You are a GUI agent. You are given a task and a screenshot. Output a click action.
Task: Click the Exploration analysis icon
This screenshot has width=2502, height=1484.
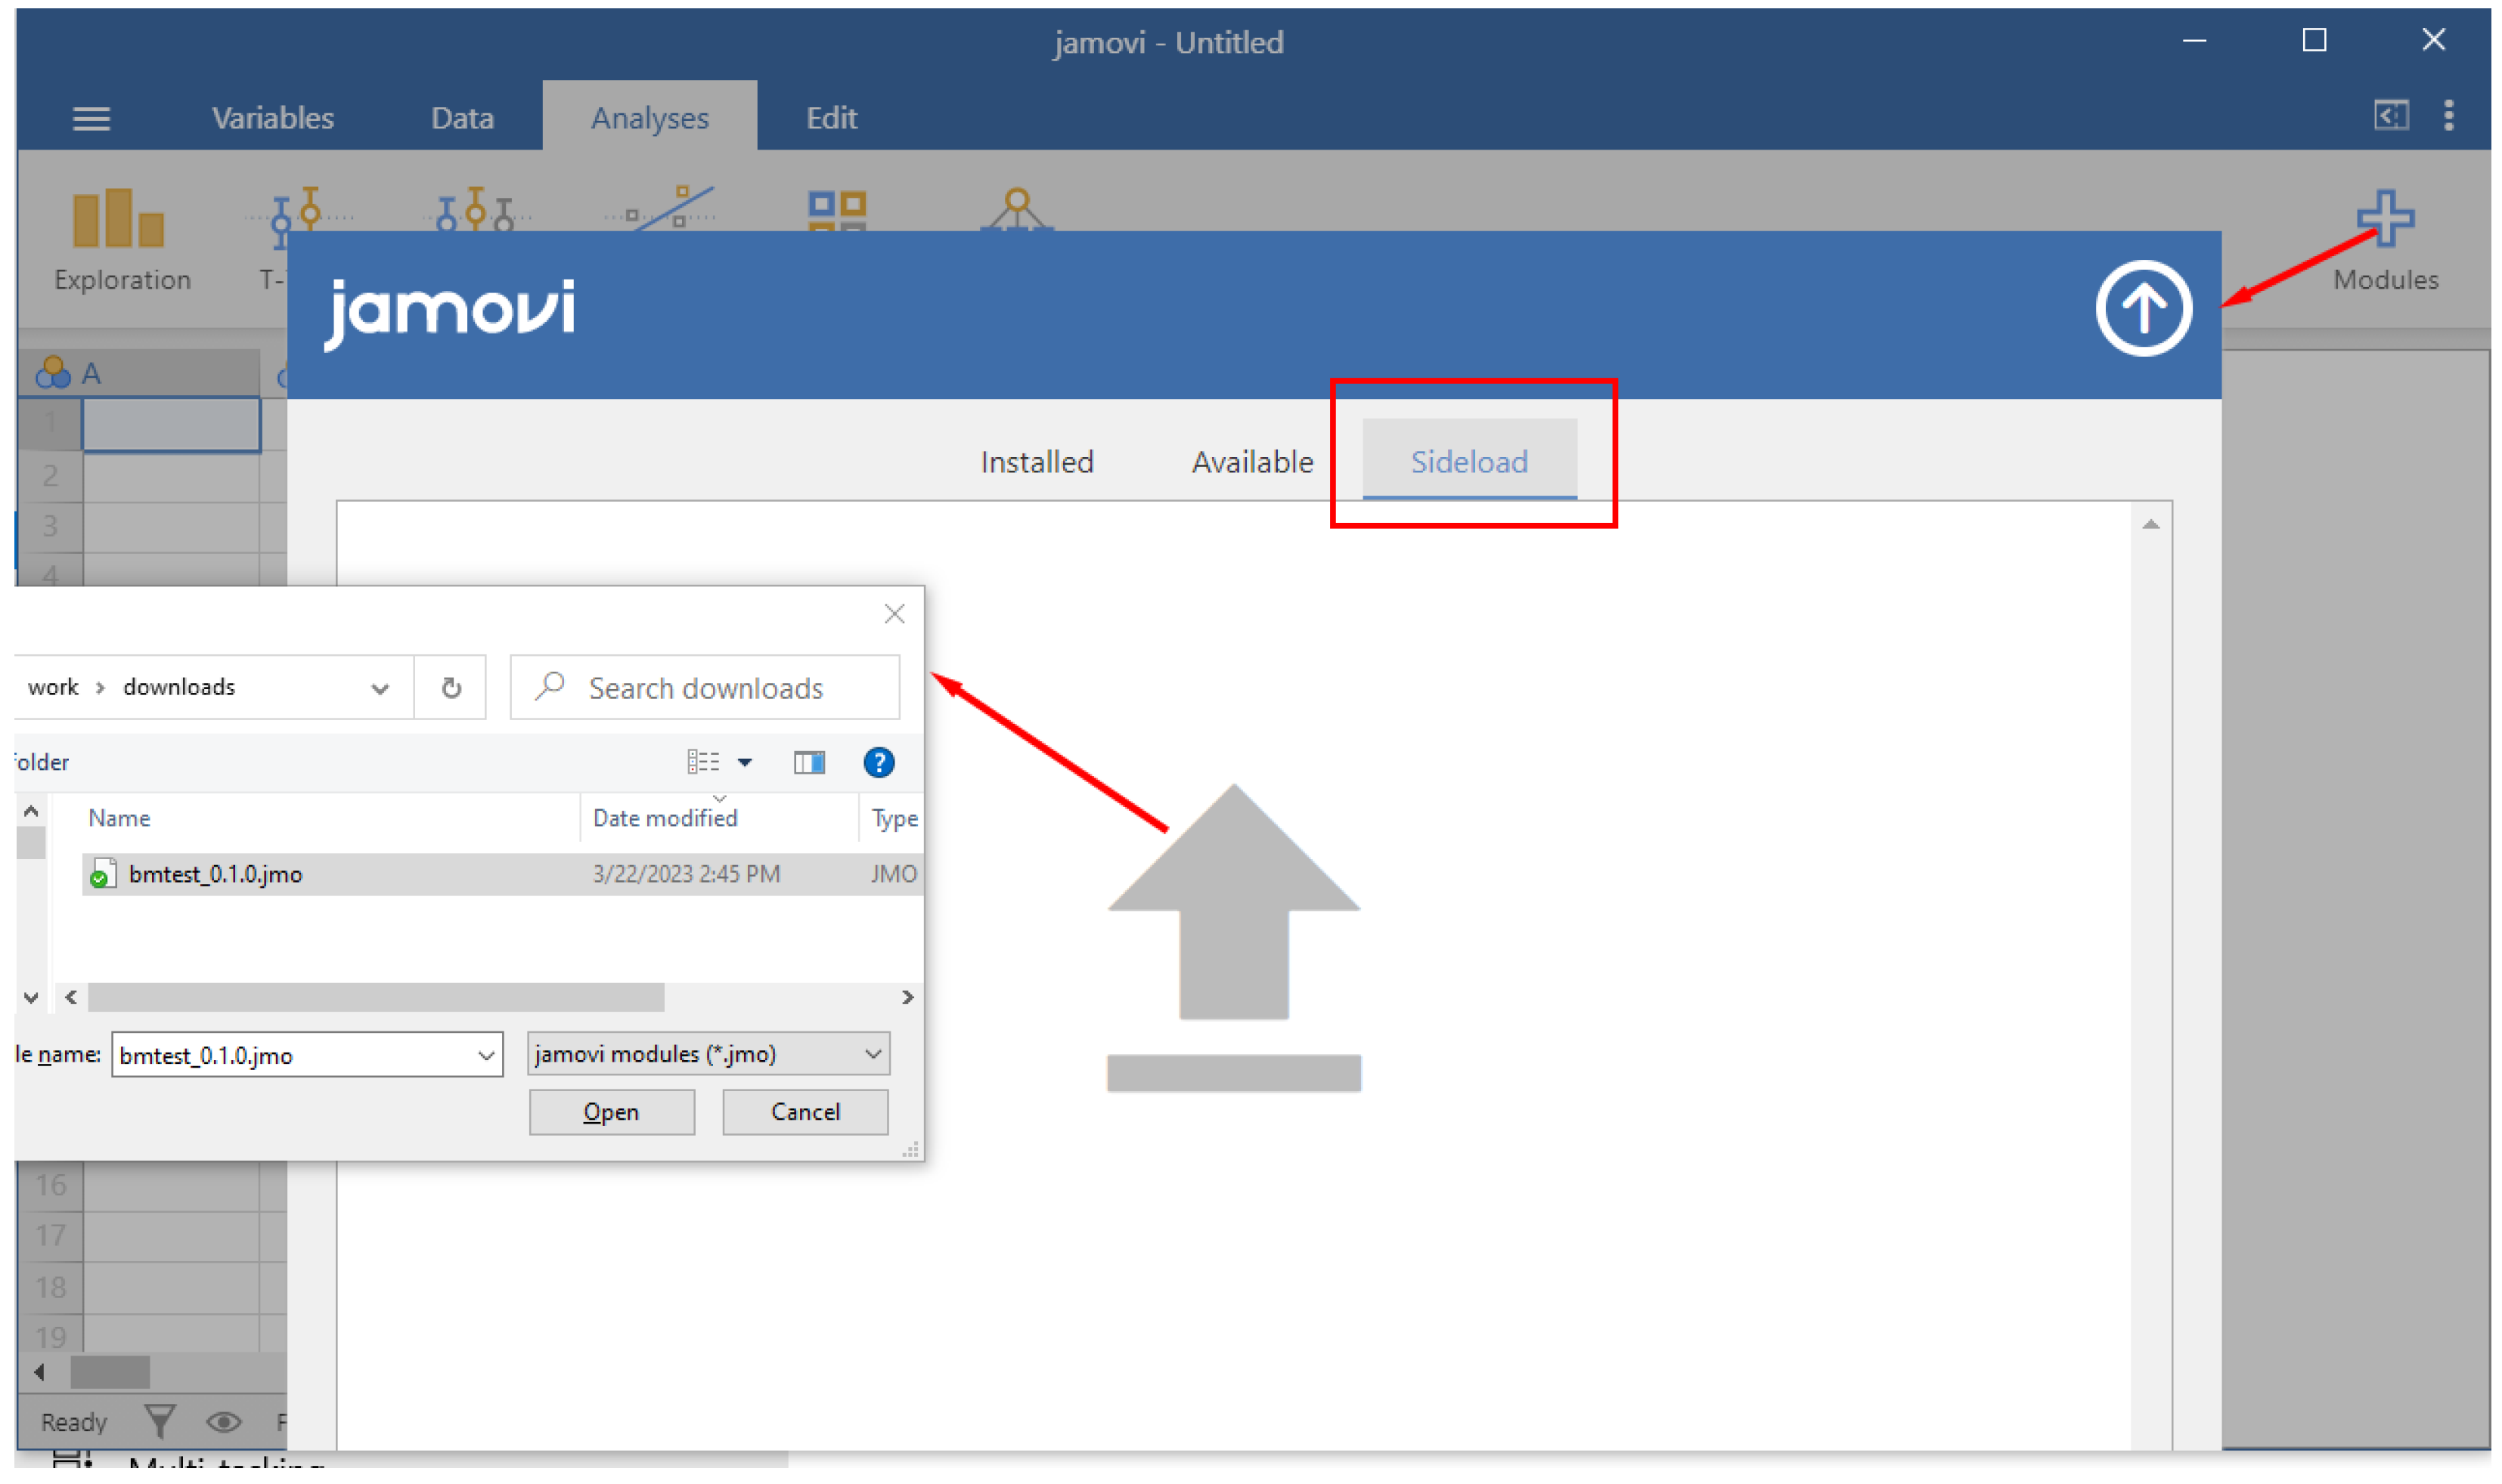pyautogui.click(x=119, y=220)
